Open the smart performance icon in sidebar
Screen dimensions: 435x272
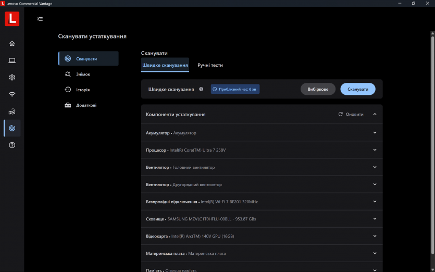click(12, 111)
